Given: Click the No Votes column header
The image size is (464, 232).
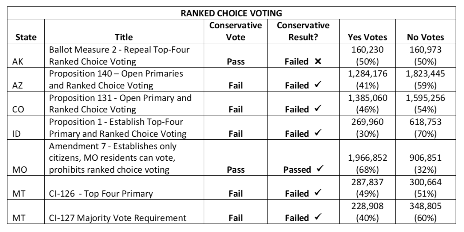Looking at the screenshot, I should pos(425,37).
